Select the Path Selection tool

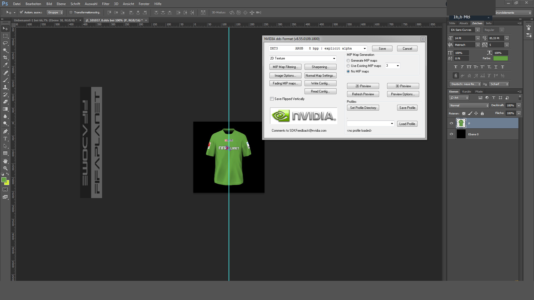pyautogui.click(x=5, y=146)
